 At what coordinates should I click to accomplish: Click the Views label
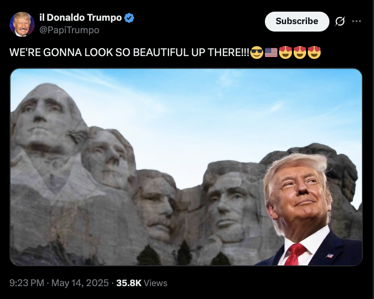coord(155,283)
